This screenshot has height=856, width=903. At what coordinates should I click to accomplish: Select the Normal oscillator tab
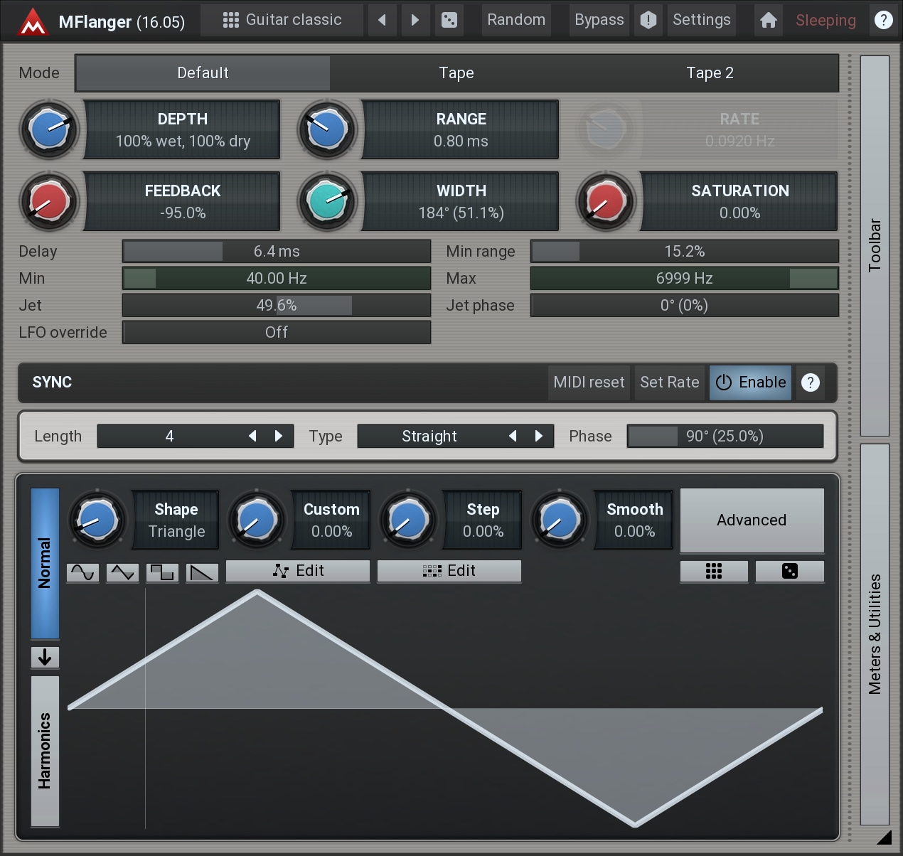tap(45, 563)
